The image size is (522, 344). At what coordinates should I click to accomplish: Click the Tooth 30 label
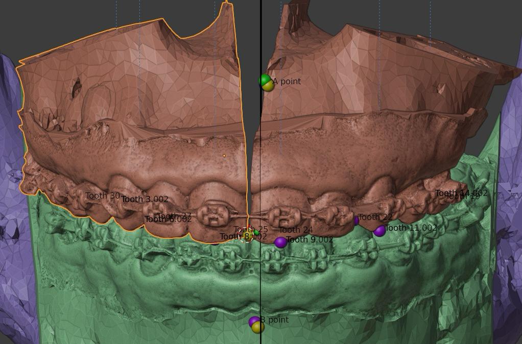pos(102,196)
